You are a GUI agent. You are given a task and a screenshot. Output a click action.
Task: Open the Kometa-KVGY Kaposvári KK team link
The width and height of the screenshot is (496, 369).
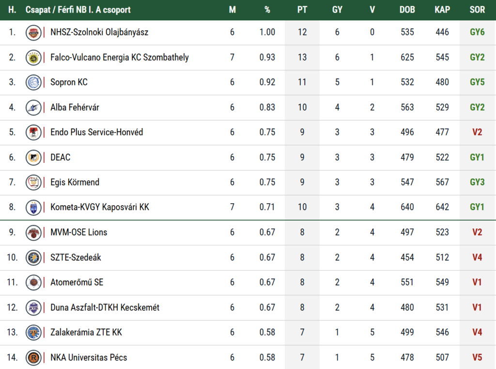[100, 207]
